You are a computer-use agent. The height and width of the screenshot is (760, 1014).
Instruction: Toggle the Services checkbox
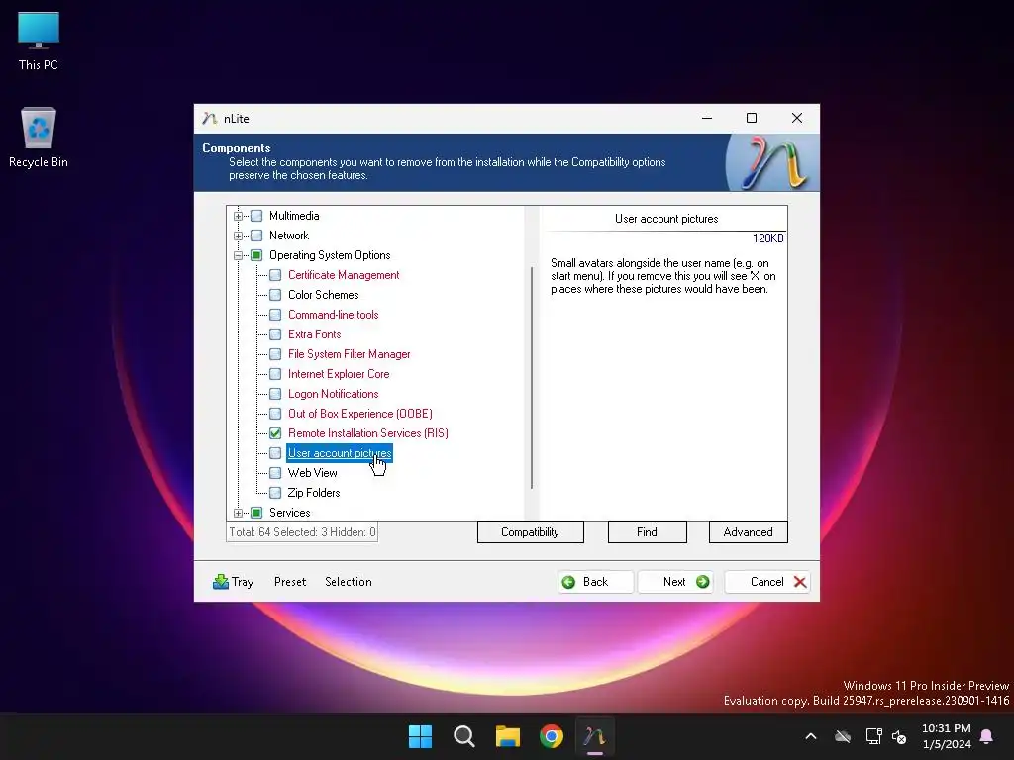256,513
